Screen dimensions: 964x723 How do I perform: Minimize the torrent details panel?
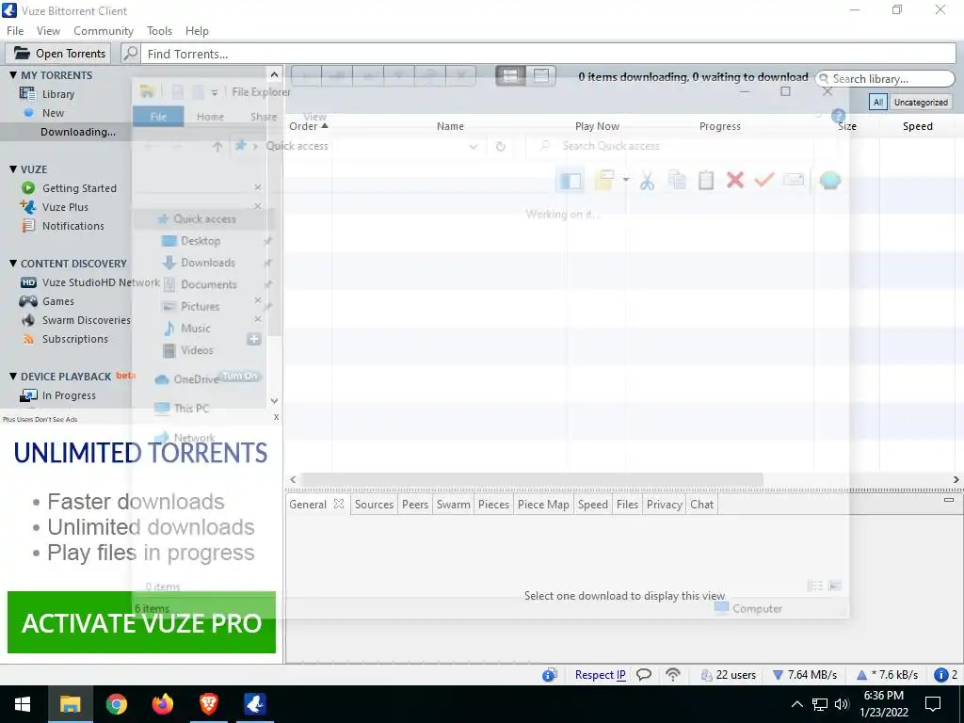coord(949,500)
